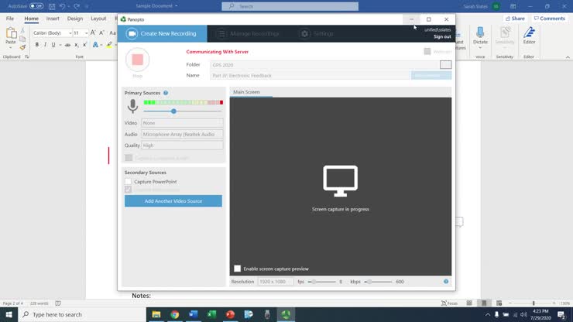The width and height of the screenshot is (573, 322).
Task: Apply Bold formatting in Word
Action: [36, 45]
